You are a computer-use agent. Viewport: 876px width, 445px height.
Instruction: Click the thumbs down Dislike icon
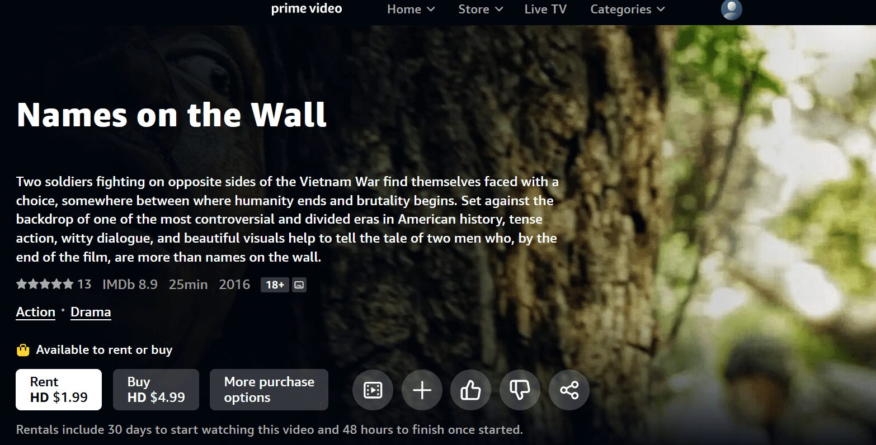[x=520, y=390]
